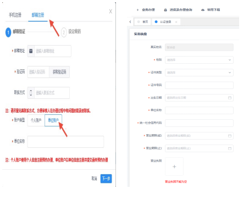Click the step 1 邮箱验证 circle
Image resolution: width=249 pixels, height=205 pixels.
point(8,32)
